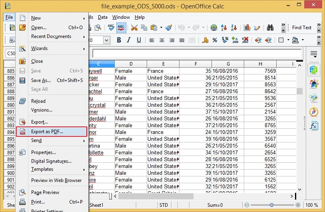Image resolution: width=325 pixels, height=212 pixels.
Task: Click the Insert Chart icon
Action: (x=247, y=28)
